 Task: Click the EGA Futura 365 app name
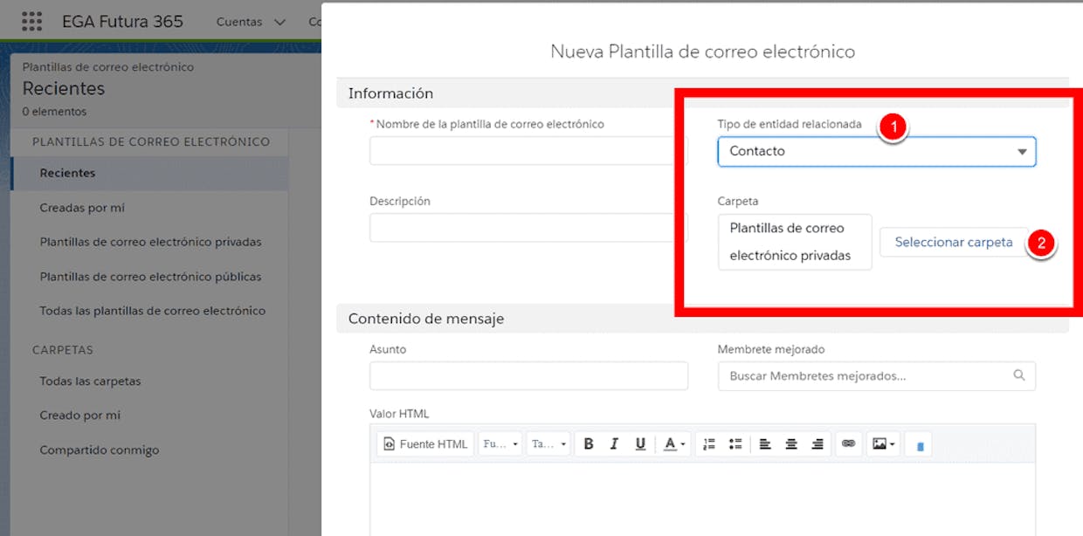coord(122,22)
